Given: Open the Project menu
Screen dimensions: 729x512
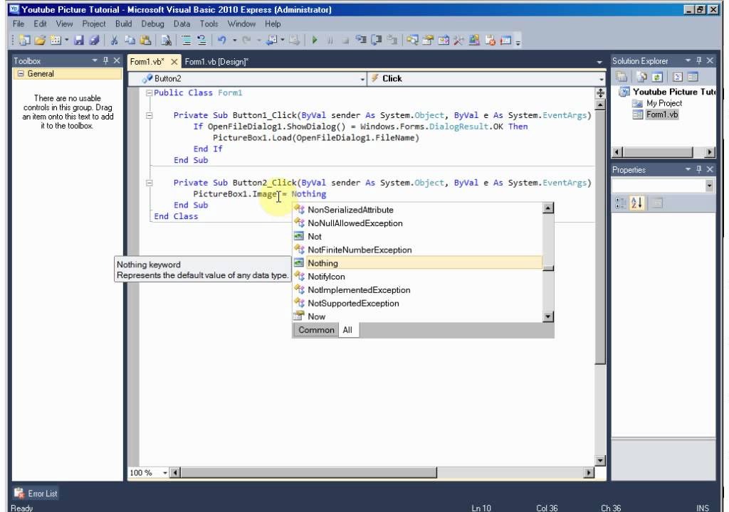Looking at the screenshot, I should point(94,23).
